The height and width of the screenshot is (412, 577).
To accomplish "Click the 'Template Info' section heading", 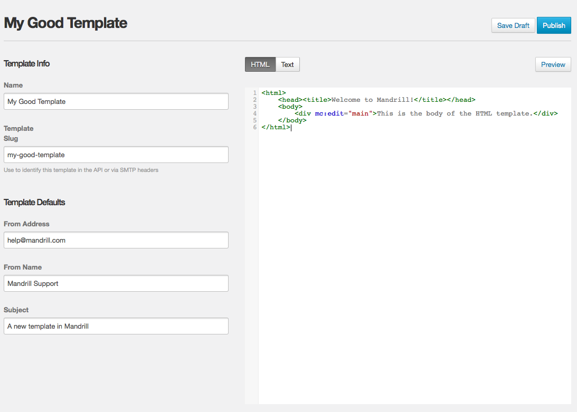I will pos(26,64).
